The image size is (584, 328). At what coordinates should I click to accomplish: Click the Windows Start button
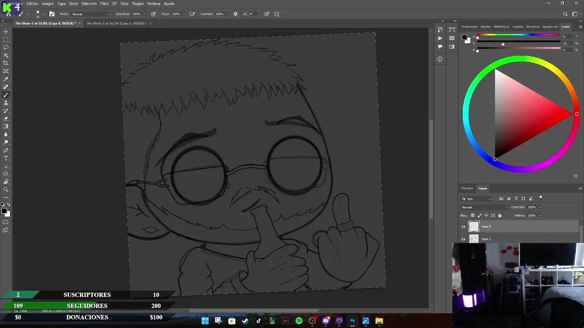pos(205,321)
